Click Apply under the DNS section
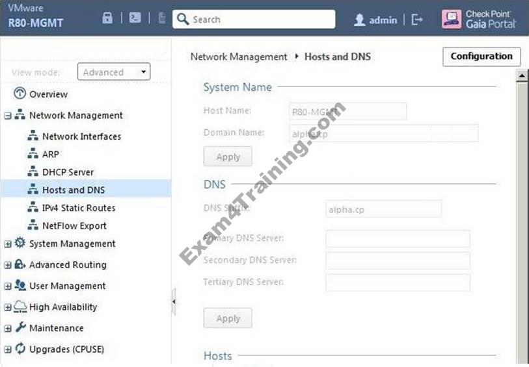529x367 pixels. (x=228, y=318)
